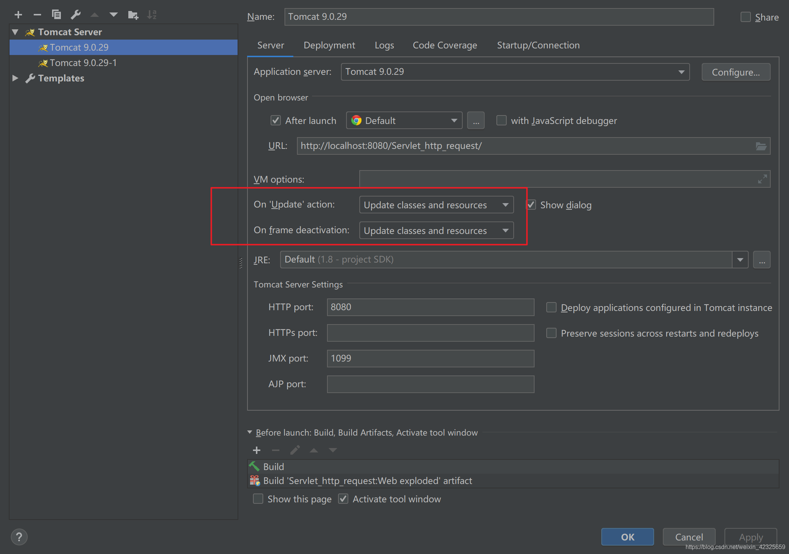Click the Move into new folder icon
Image resolution: width=789 pixels, height=554 pixels.
click(x=133, y=15)
